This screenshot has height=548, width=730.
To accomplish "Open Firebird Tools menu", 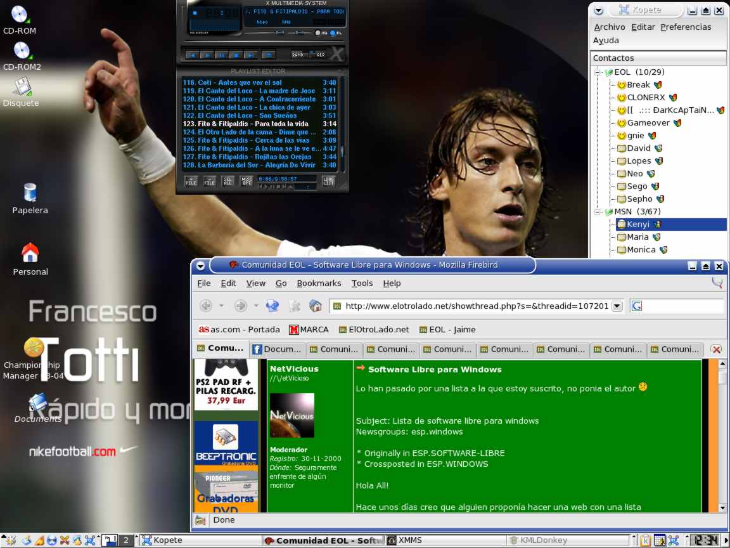I will coord(362,284).
